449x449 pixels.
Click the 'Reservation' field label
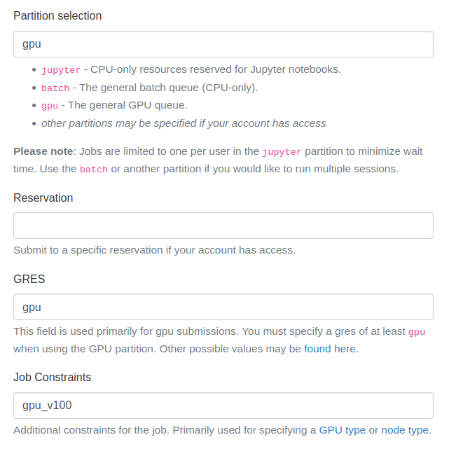(43, 198)
